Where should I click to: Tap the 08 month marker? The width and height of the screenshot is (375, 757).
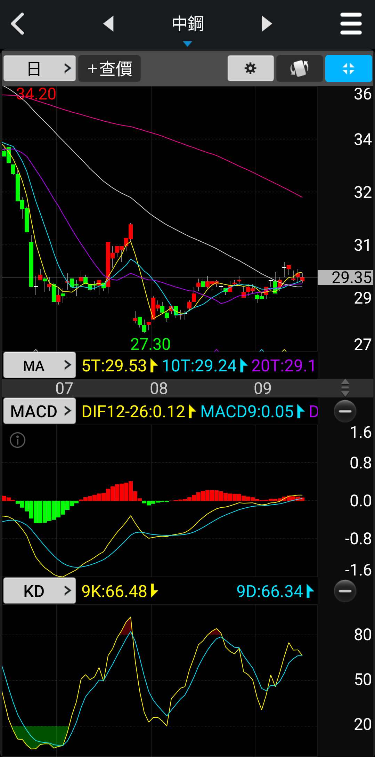[x=159, y=388]
